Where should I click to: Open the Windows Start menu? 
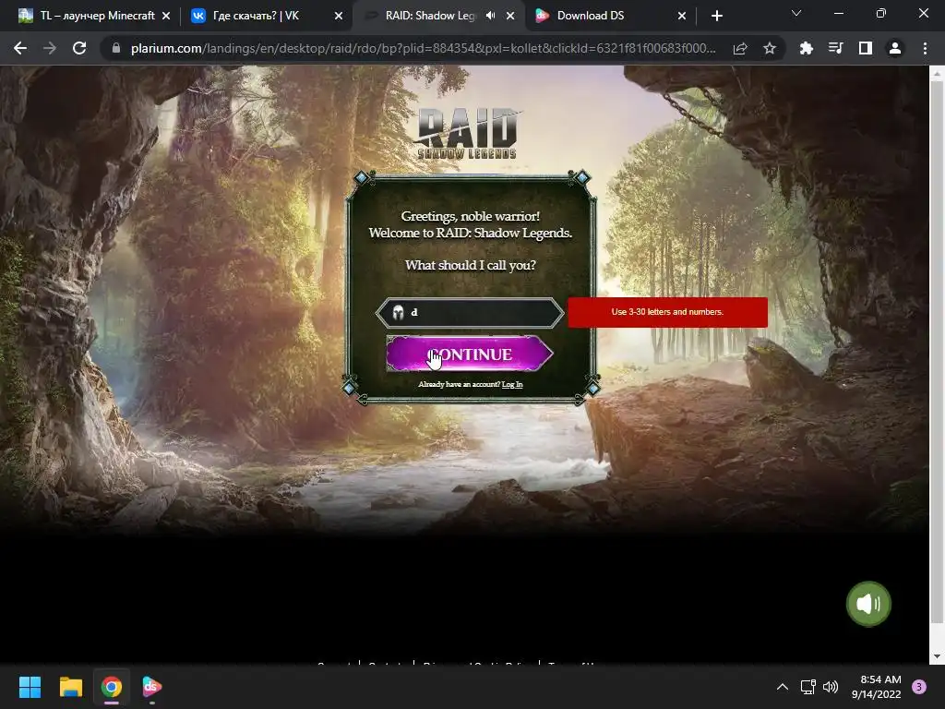pos(30,687)
